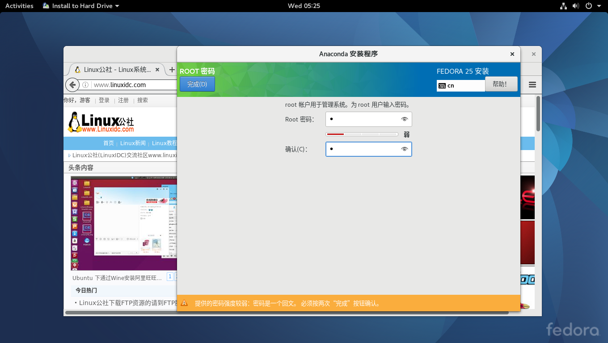The width and height of the screenshot is (608, 343).
Task: Click the browser vertical scrollbar
Action: tap(538, 114)
